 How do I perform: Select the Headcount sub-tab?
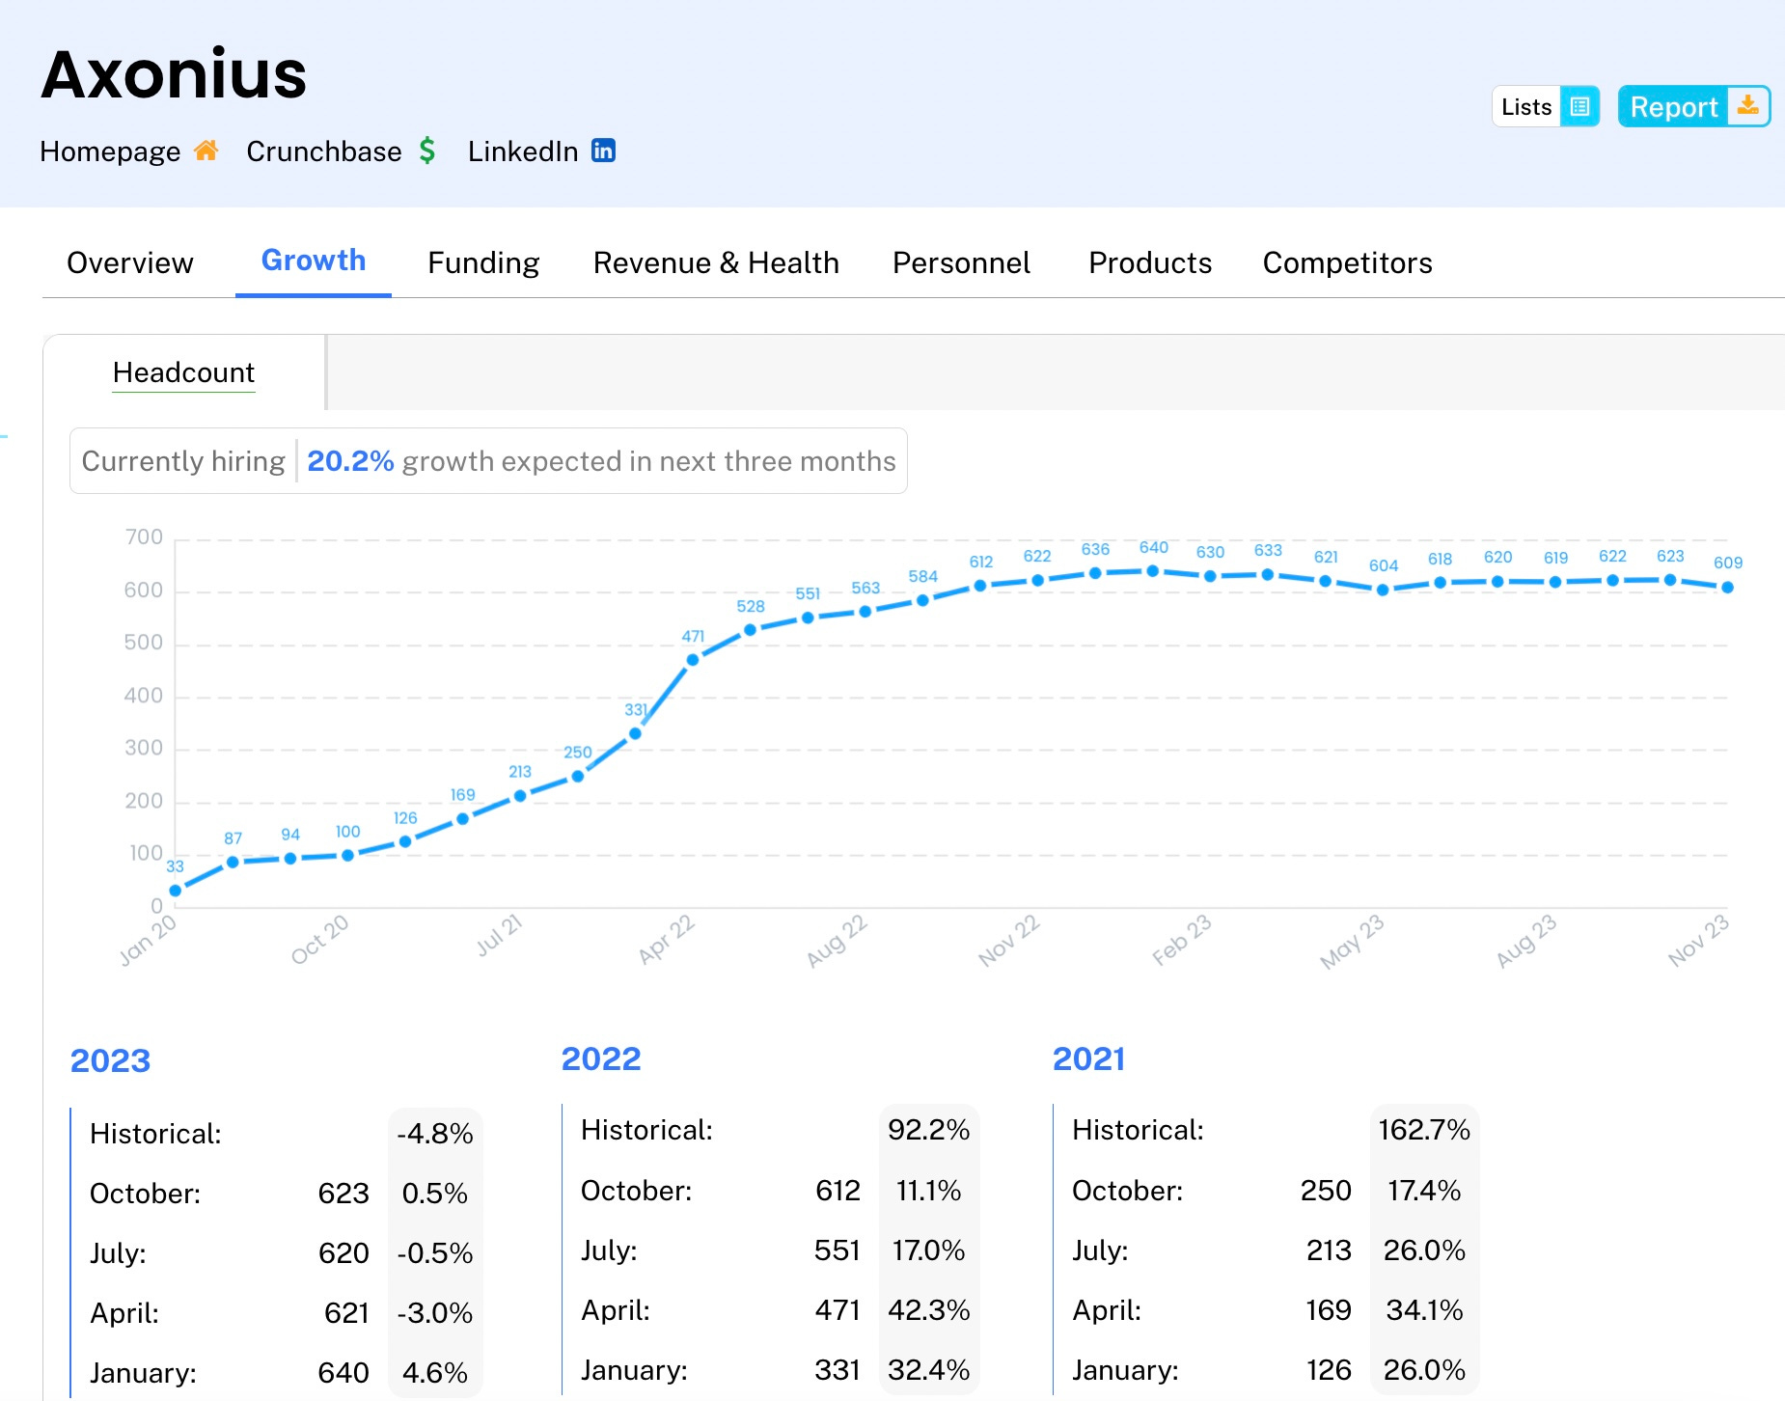point(183,372)
